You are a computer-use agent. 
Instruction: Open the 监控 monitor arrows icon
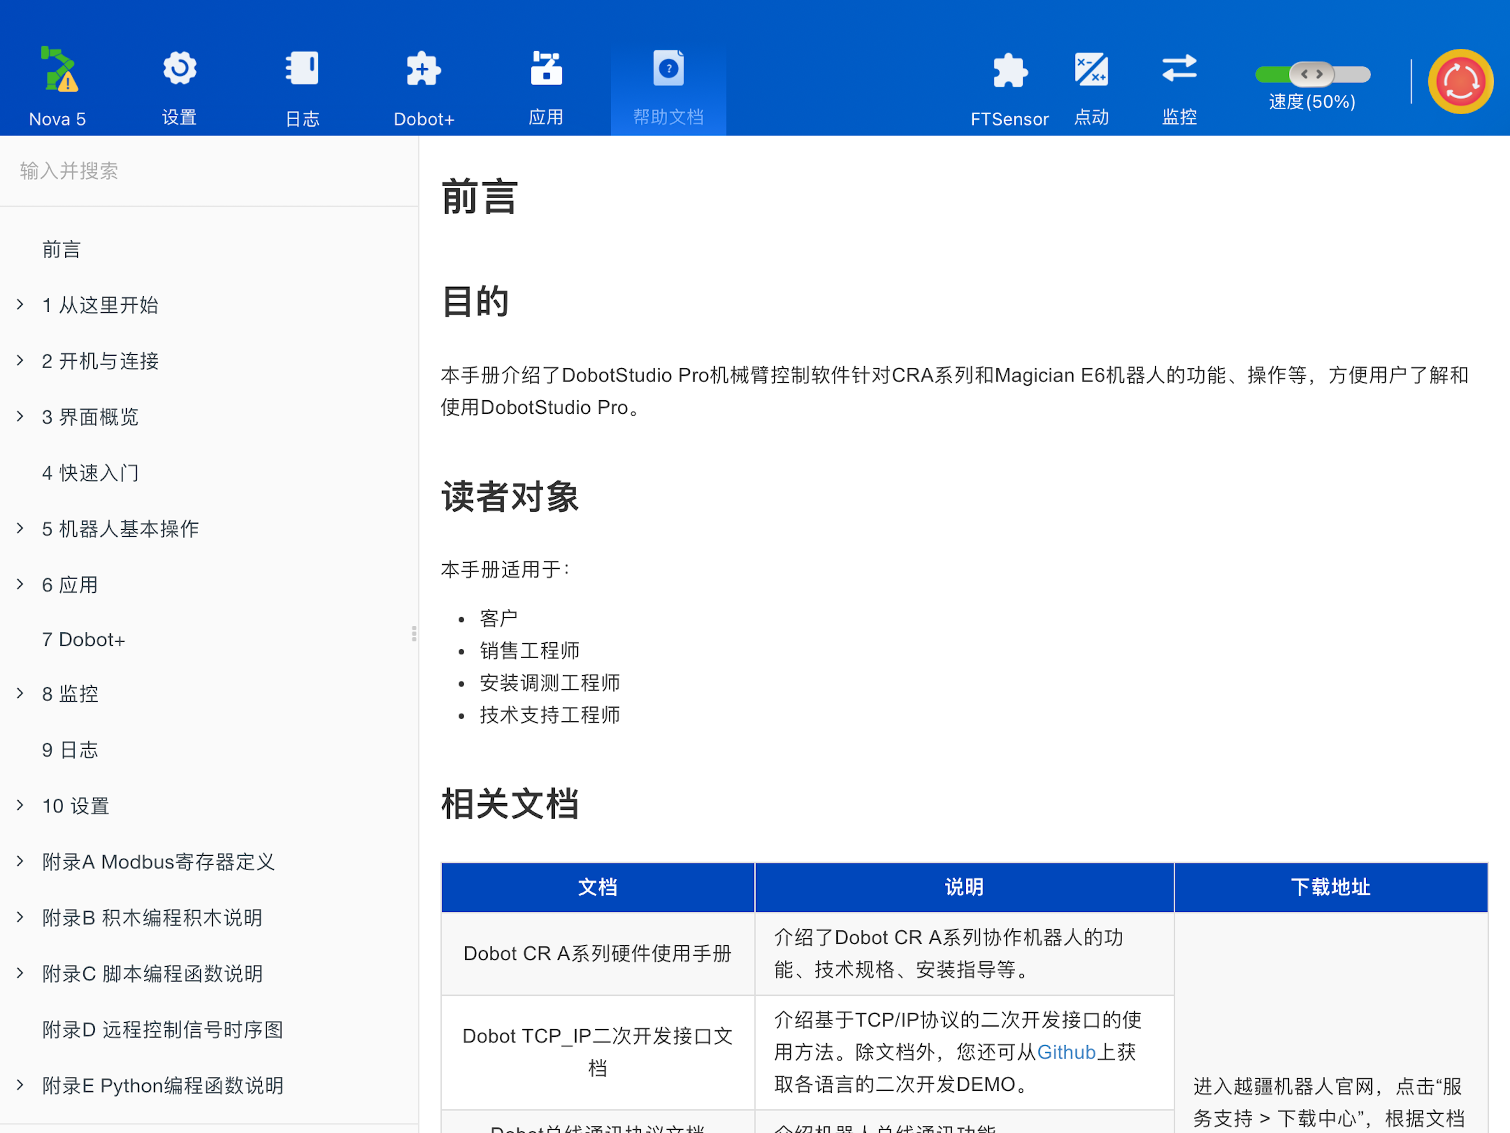tap(1180, 68)
